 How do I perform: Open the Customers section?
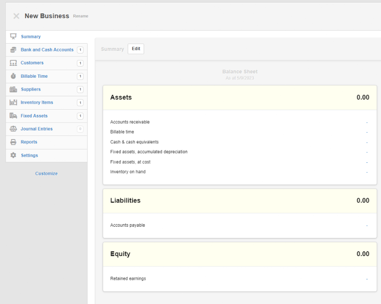(47, 63)
